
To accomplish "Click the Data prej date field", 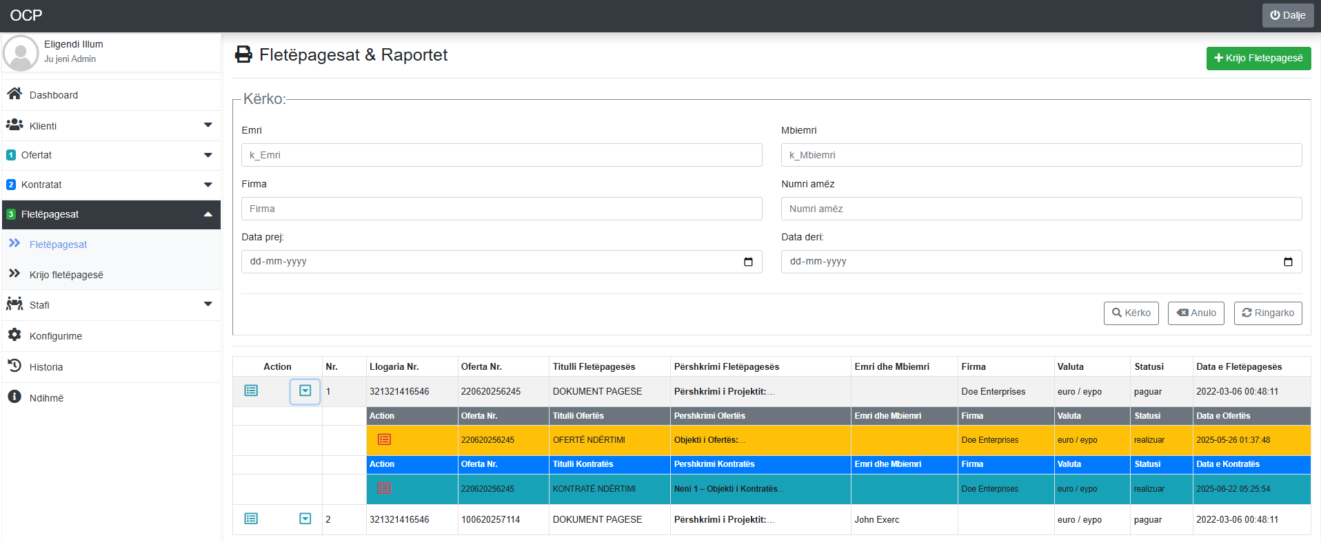I will point(502,262).
